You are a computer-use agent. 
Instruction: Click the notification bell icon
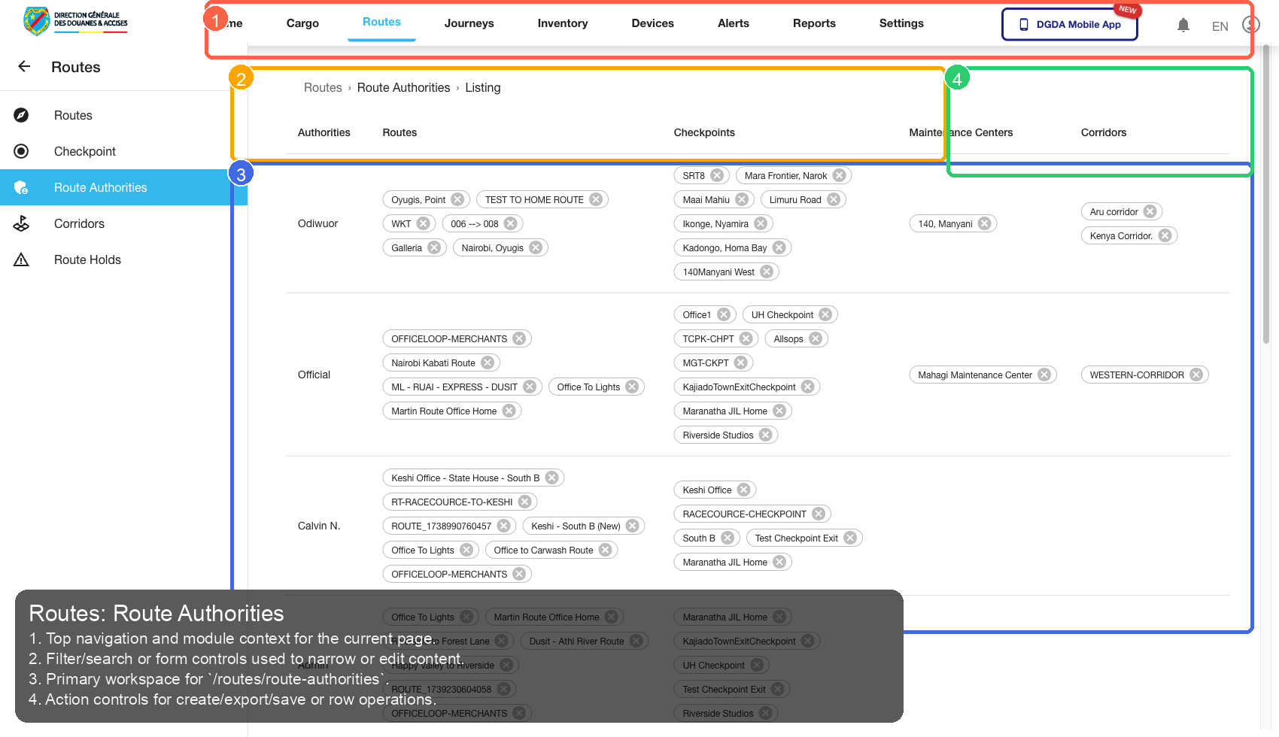(x=1183, y=24)
